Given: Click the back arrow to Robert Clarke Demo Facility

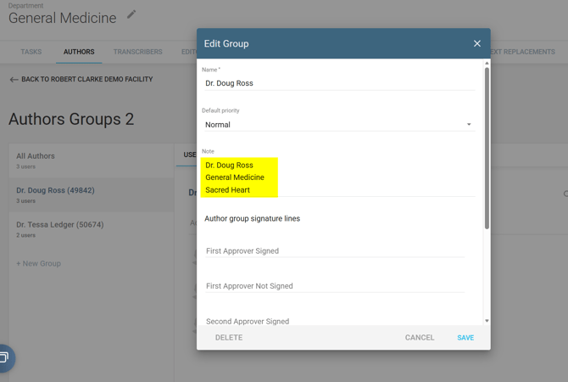Looking at the screenshot, I should [14, 80].
